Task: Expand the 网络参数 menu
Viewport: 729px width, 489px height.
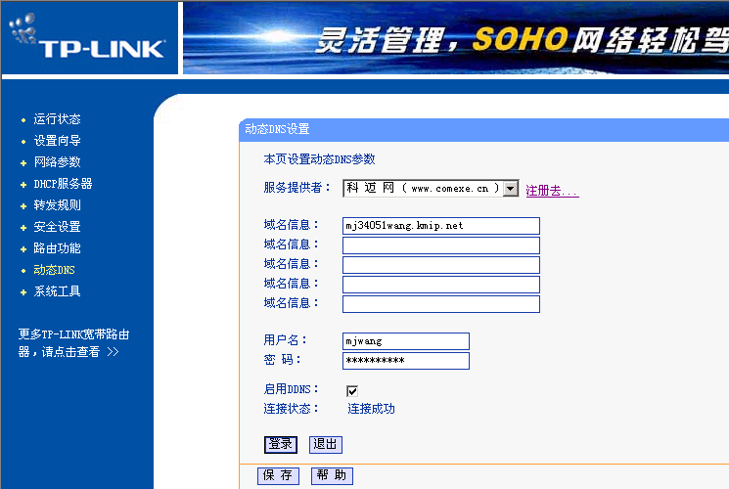Action: (x=57, y=162)
